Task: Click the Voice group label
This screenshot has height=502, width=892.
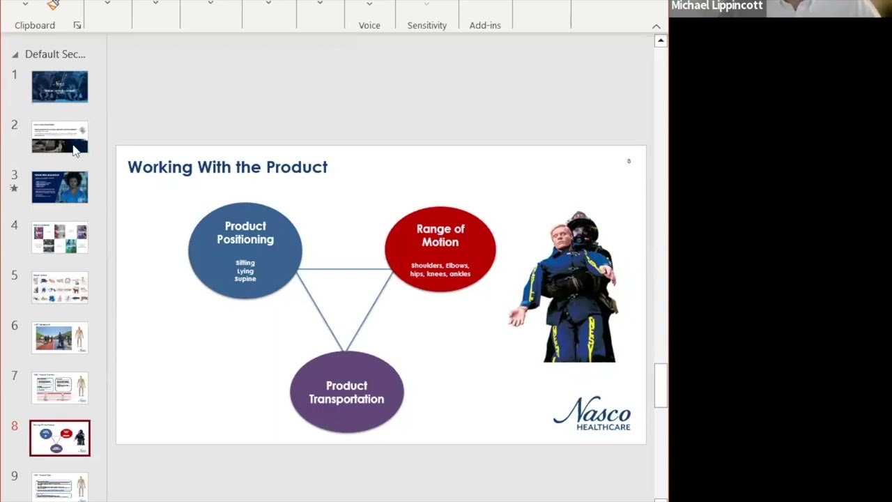Action: click(369, 25)
